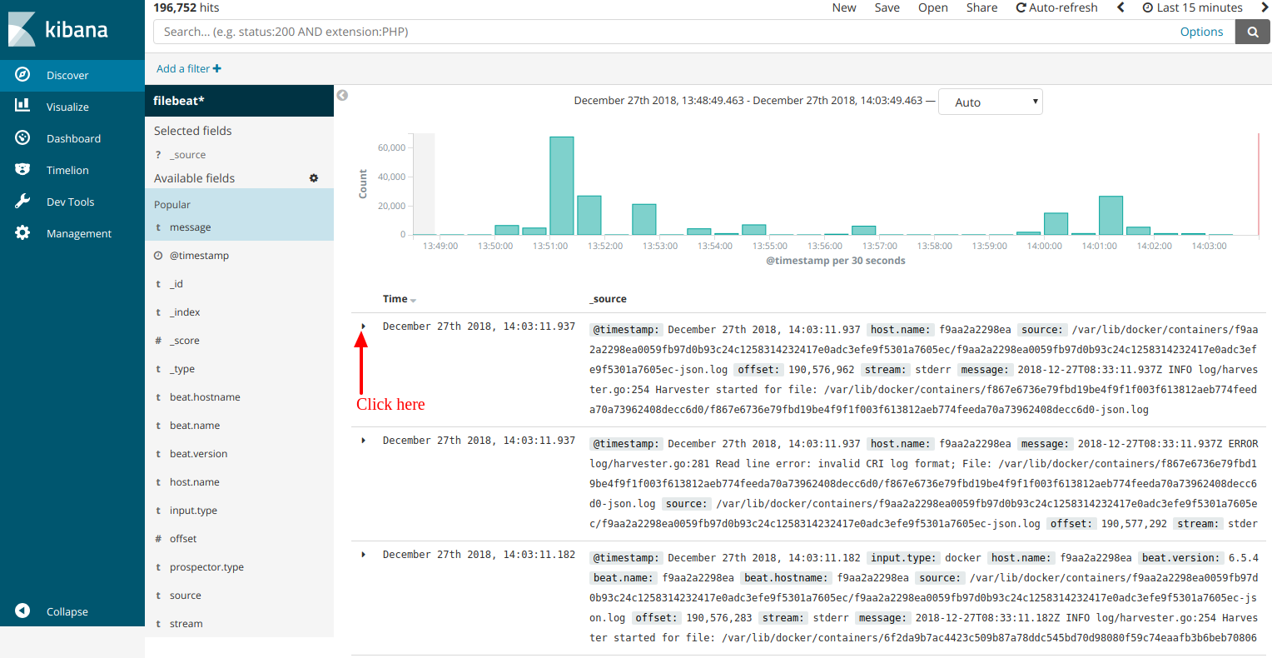
Task: Collapse the field list sidebar arrow
Action: 342,95
